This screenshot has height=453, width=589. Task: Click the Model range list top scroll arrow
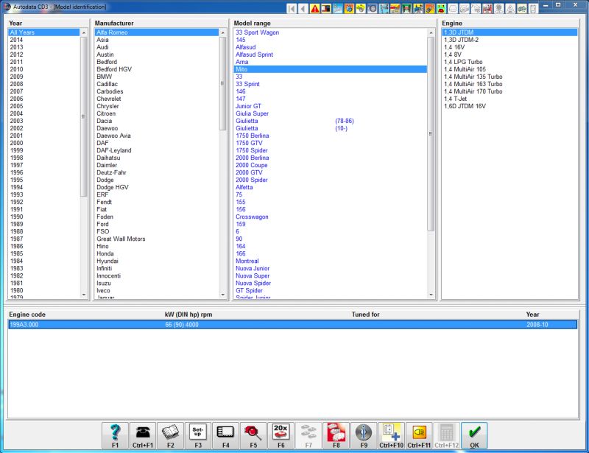point(431,32)
